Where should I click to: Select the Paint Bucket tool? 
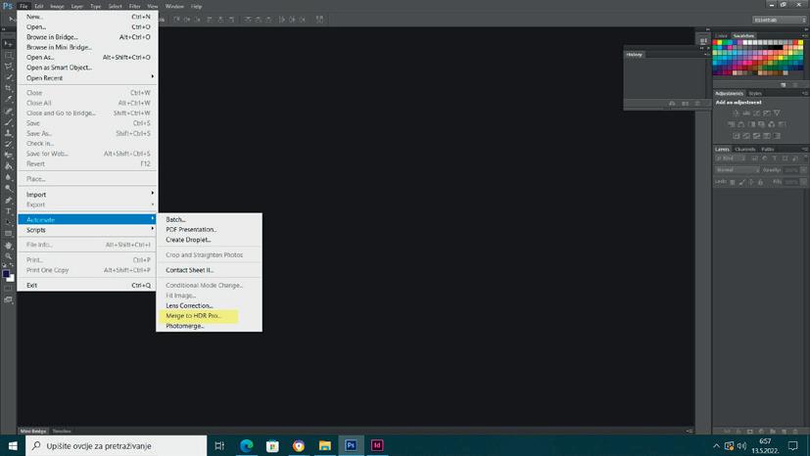tap(8, 166)
